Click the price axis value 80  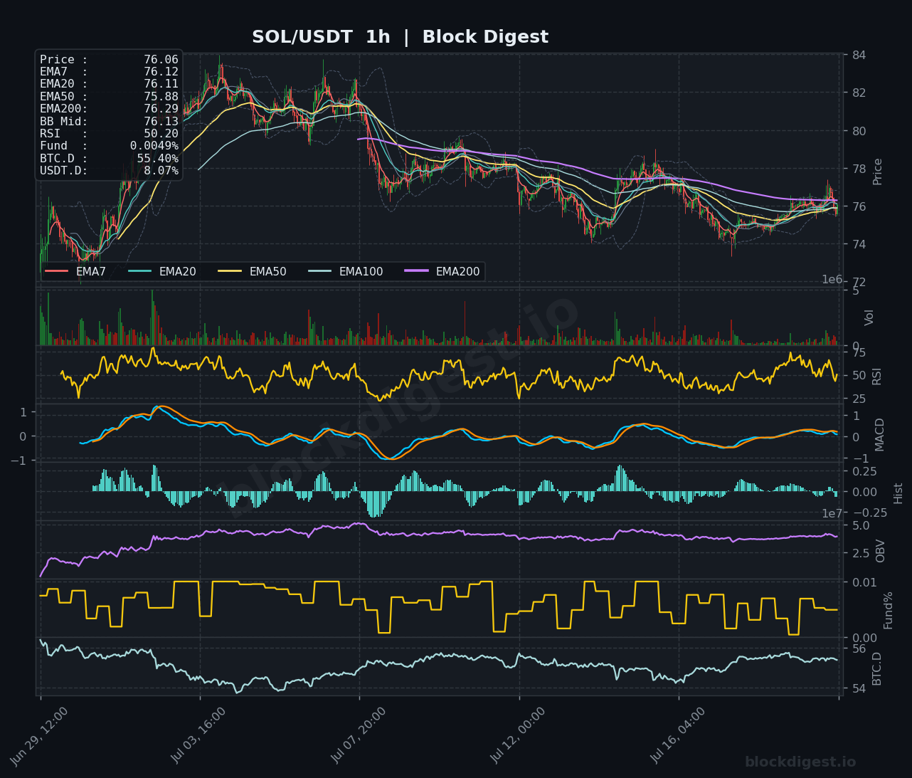[859, 131]
